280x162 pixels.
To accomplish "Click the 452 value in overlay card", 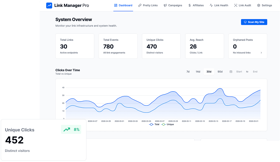I will 14,140.
